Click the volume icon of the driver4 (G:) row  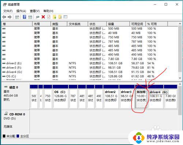[x=4, y=72]
